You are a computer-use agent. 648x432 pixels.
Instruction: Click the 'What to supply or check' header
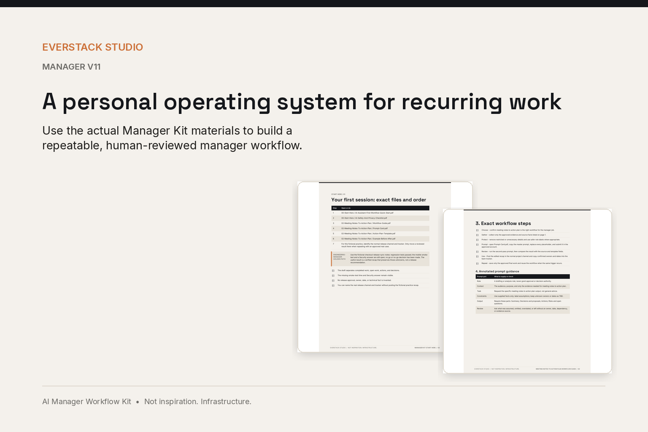(x=504, y=277)
